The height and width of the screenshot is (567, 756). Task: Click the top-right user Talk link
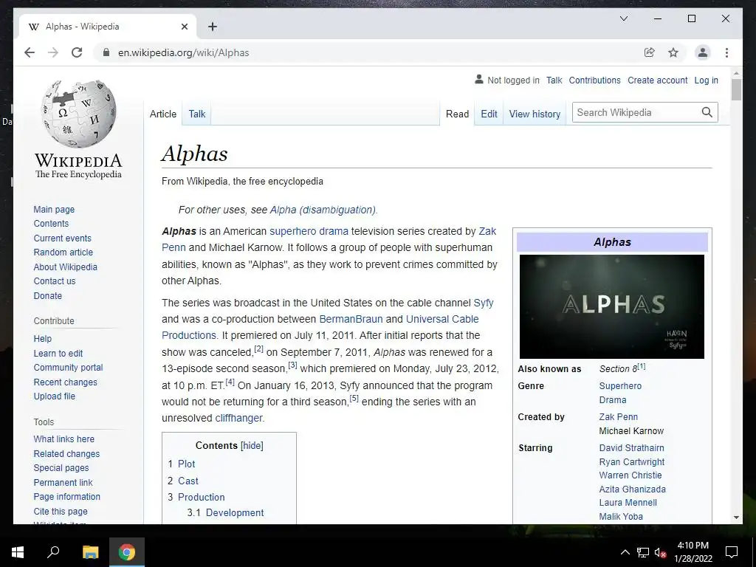pyautogui.click(x=554, y=80)
